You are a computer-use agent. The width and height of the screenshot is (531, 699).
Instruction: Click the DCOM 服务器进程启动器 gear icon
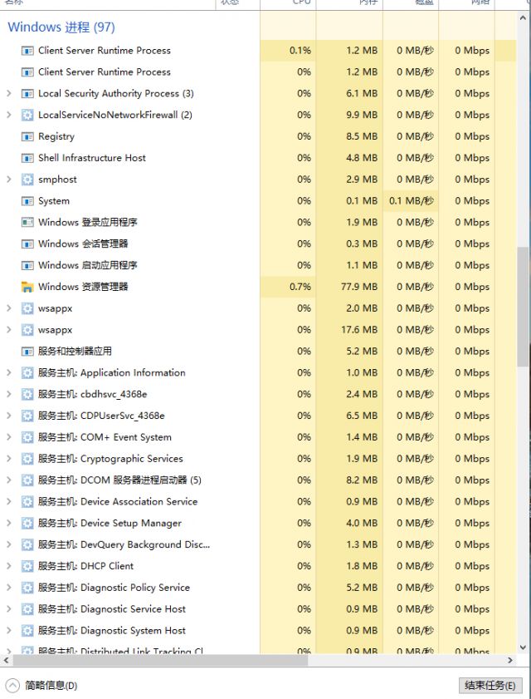27,480
